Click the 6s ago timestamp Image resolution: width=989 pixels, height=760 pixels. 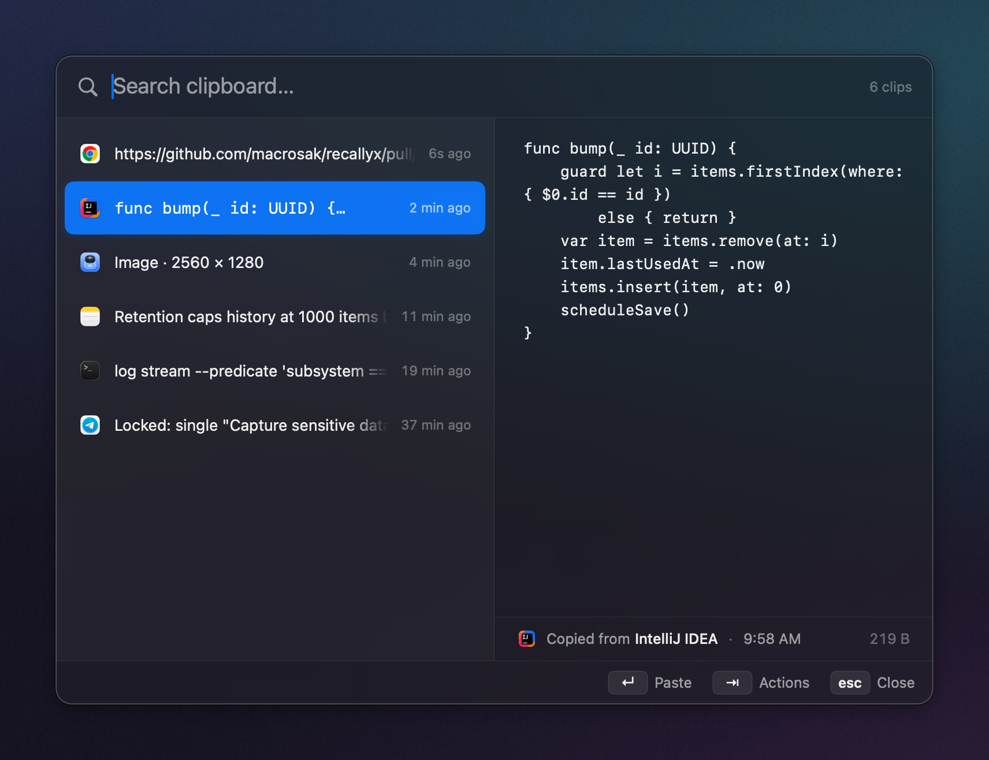[449, 154]
